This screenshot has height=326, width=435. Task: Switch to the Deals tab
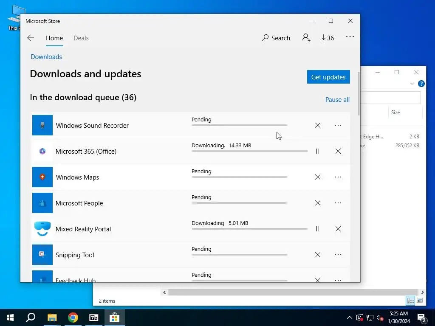(x=81, y=38)
